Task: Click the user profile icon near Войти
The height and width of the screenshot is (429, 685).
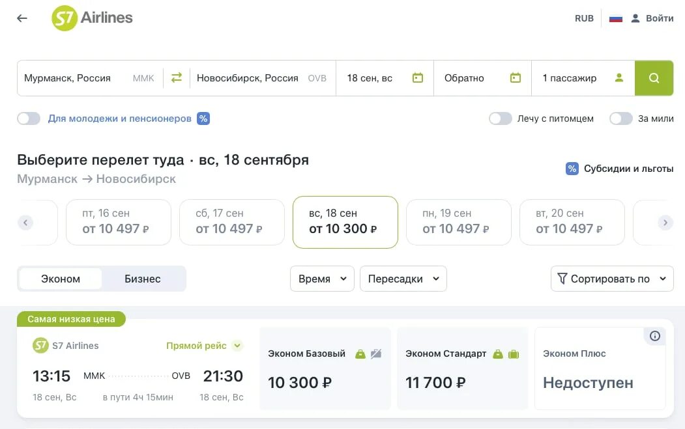Action: tap(635, 18)
